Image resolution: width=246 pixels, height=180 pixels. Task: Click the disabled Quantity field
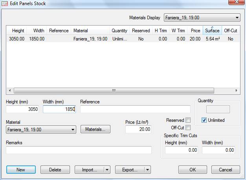tap(218, 109)
